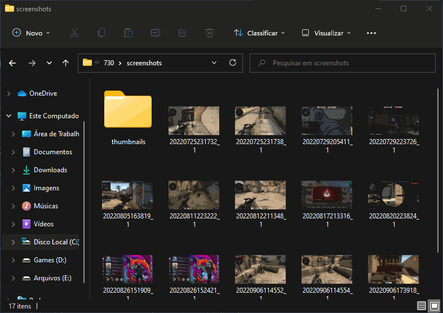
Task: Switch to large thumbnails view layout
Action: (435, 306)
